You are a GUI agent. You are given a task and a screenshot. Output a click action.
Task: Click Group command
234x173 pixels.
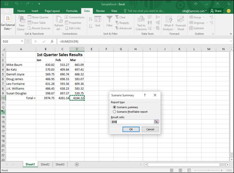point(195,17)
